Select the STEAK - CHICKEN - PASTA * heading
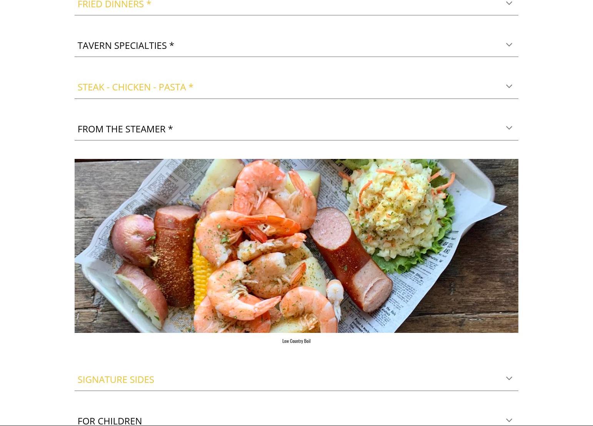The width and height of the screenshot is (593, 426). click(x=135, y=87)
